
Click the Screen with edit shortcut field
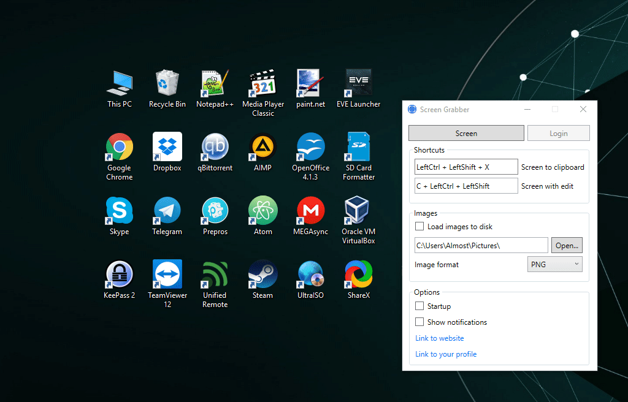466,186
